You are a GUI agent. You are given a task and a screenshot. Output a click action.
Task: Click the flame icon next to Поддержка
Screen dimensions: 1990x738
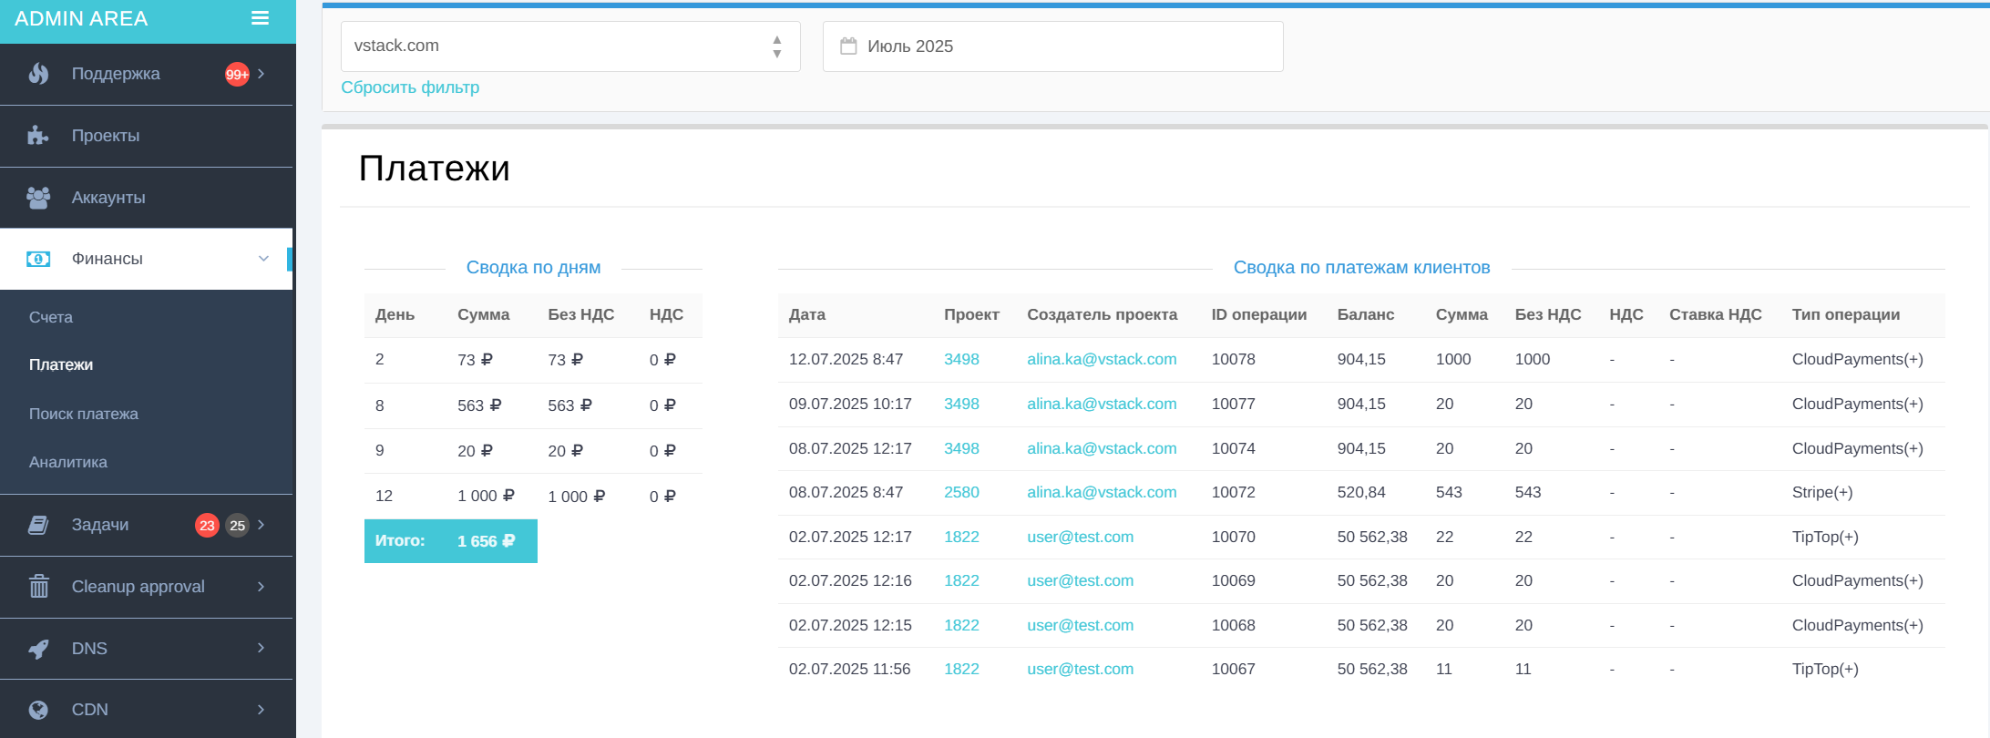coord(38,74)
